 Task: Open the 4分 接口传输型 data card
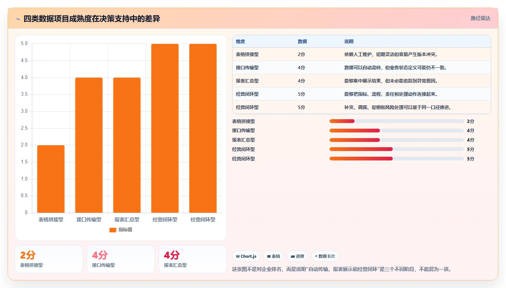click(x=121, y=259)
